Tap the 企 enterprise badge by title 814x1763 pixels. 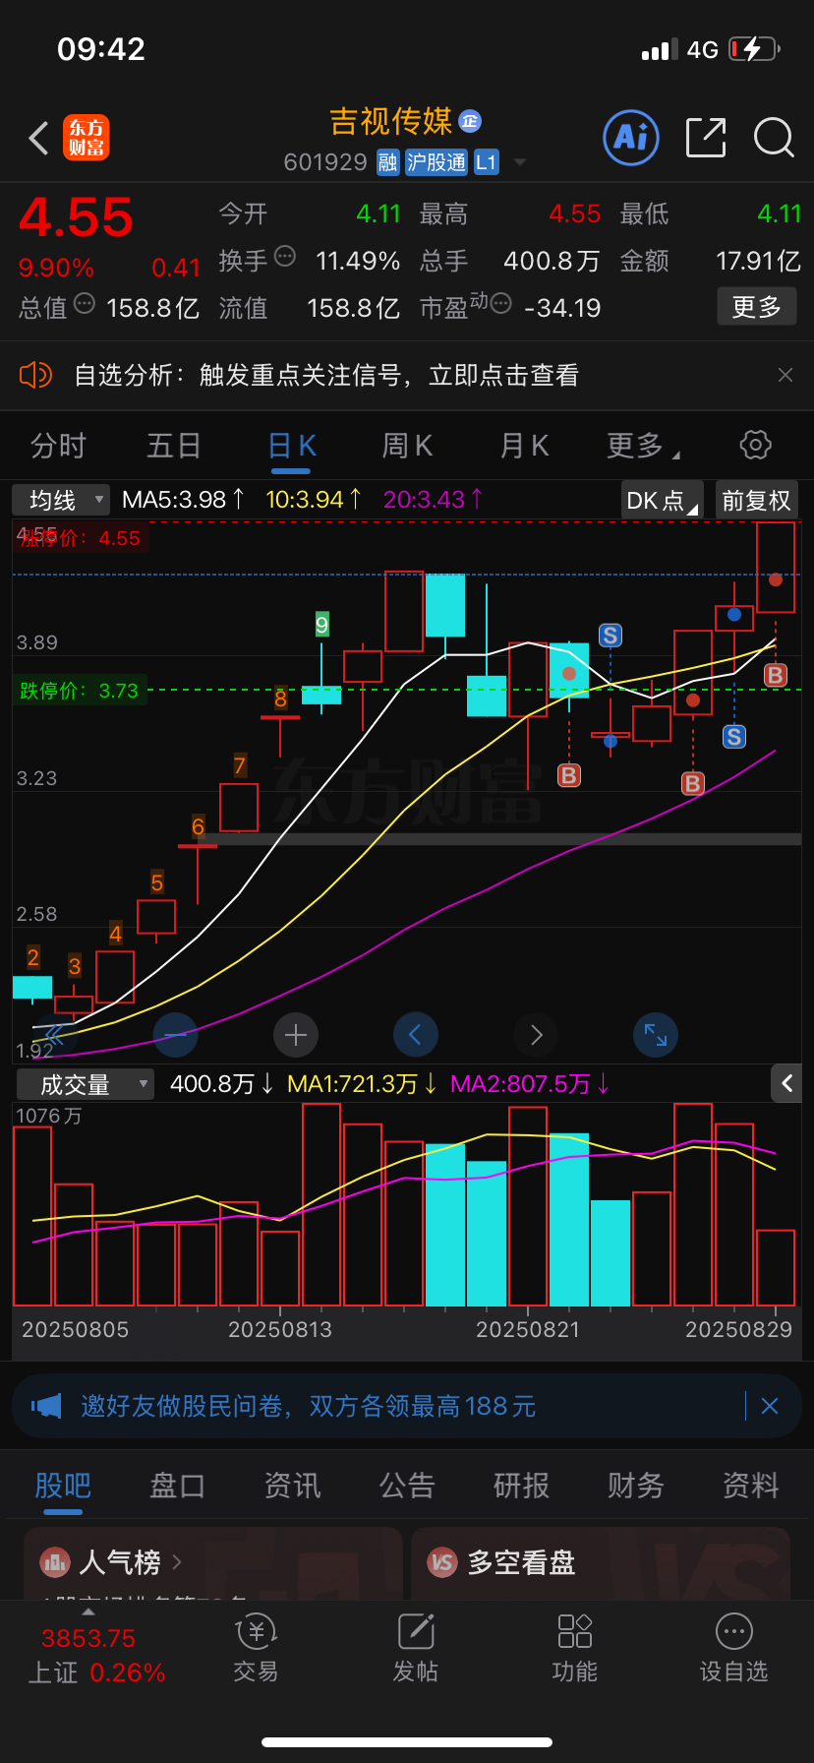[470, 121]
